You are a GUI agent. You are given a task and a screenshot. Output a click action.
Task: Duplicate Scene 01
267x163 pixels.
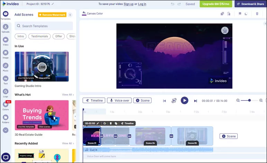116,123
